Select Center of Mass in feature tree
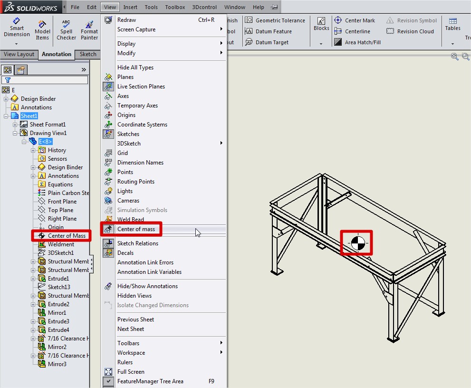Screen dimensions: 471x388 pyautogui.click(x=67, y=236)
